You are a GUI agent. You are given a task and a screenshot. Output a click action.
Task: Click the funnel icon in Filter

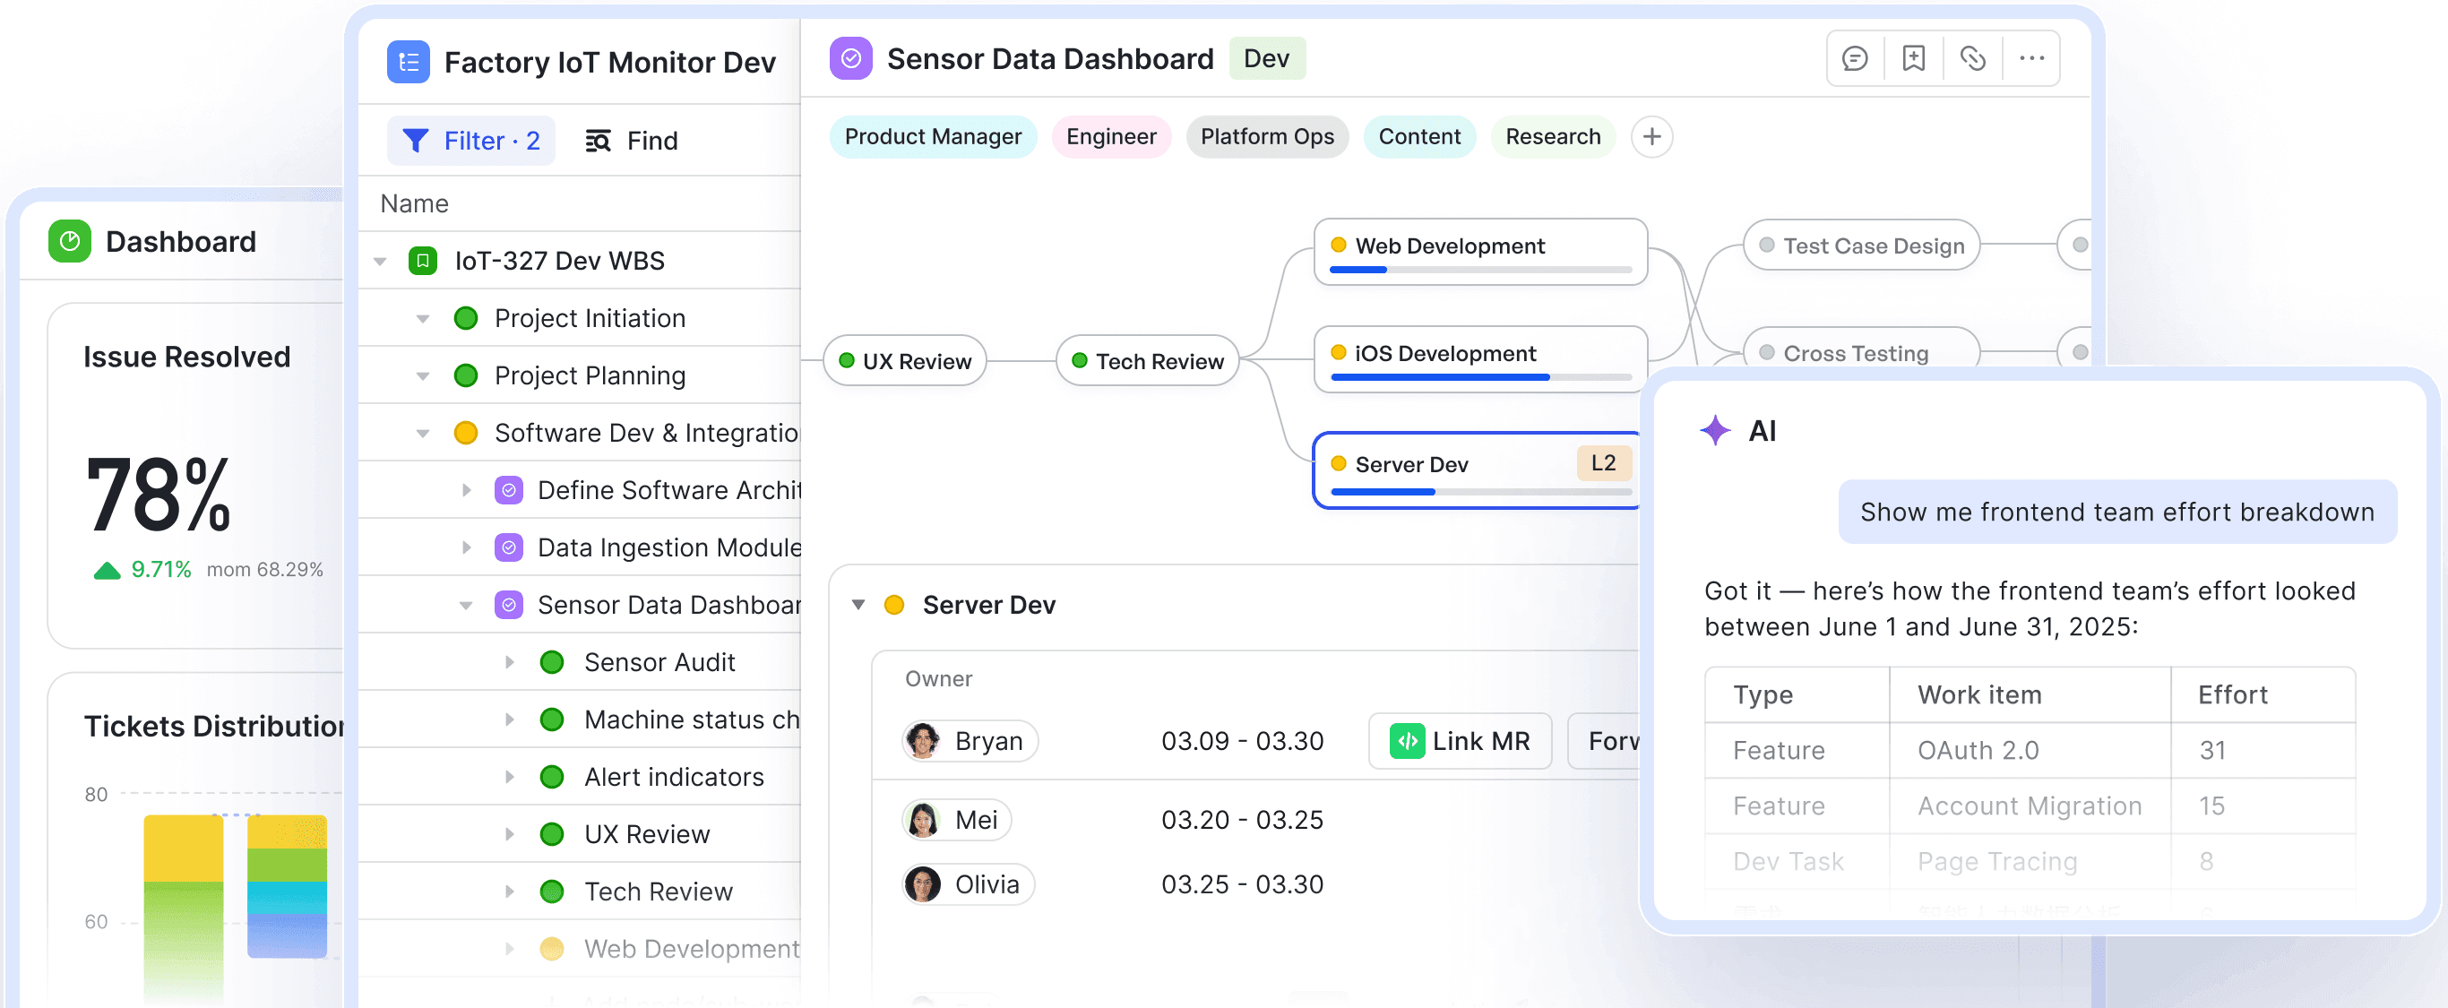point(415,141)
